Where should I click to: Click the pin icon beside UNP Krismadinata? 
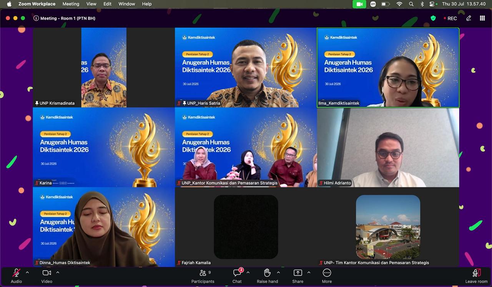(x=37, y=103)
